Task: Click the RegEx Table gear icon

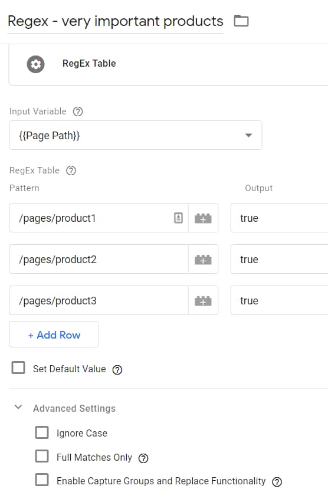Action: 35,64
